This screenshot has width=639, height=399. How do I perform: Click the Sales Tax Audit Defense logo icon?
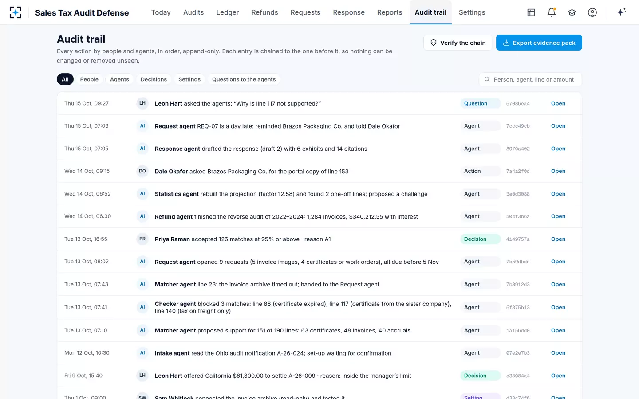point(16,12)
